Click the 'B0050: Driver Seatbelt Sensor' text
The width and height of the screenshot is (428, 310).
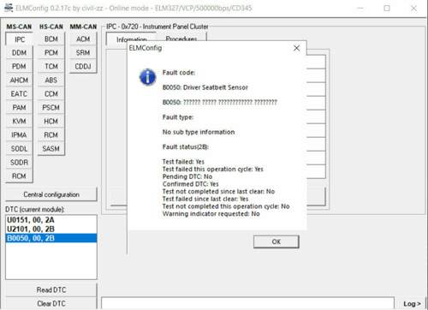tap(205, 87)
